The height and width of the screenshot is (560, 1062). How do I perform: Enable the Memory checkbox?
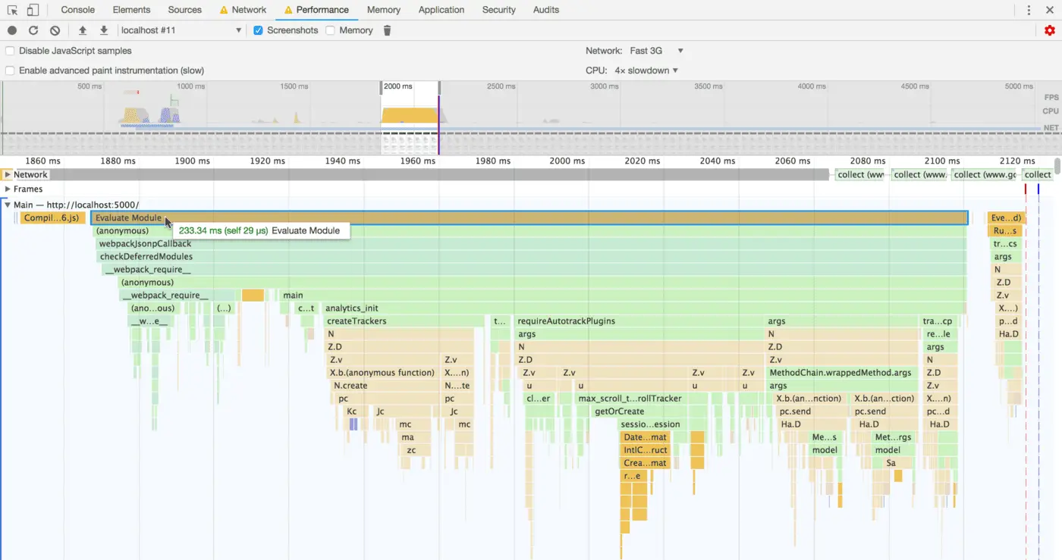330,30
